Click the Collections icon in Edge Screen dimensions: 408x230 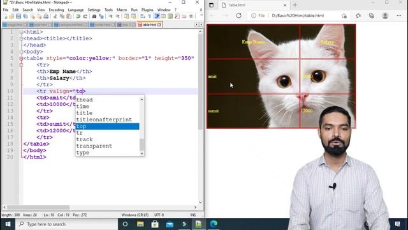(x=372, y=15)
